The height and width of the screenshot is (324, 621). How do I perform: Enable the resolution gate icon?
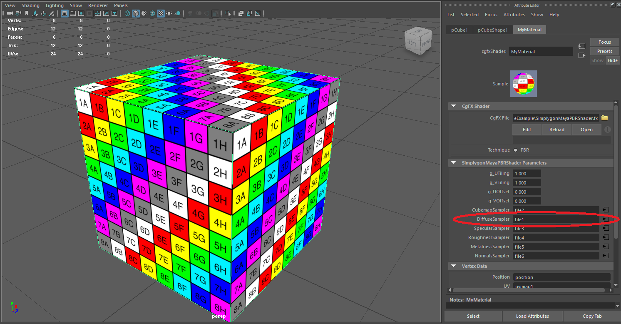point(81,13)
